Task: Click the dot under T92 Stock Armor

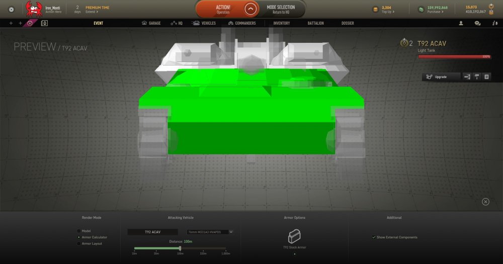Action: (294, 254)
